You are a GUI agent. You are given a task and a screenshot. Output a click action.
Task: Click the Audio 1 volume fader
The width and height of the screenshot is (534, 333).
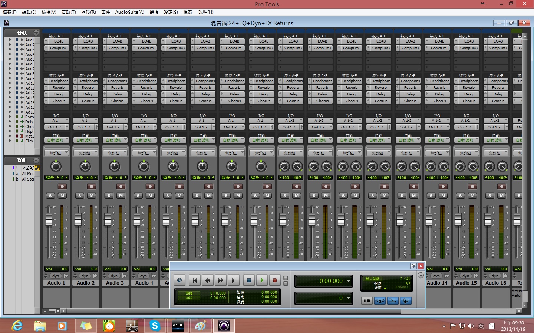coord(49,219)
